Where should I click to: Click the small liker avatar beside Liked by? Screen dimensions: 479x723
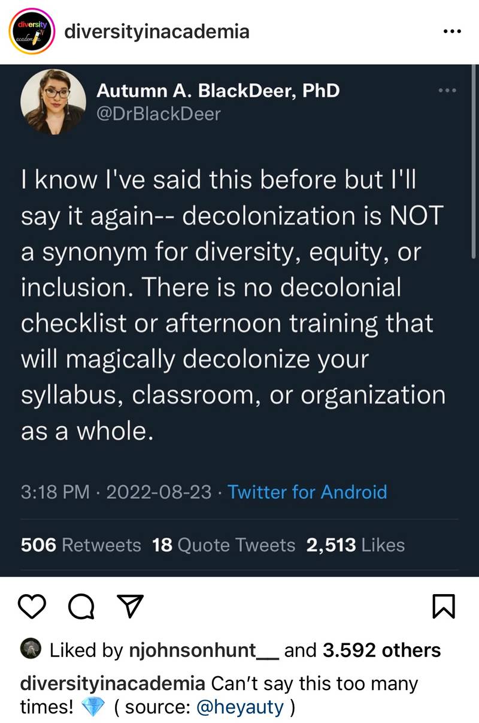point(31,650)
